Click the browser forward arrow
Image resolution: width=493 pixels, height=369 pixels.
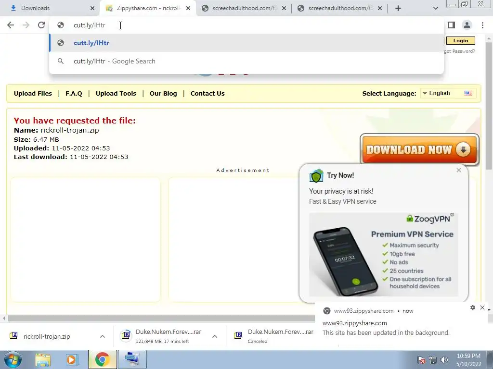point(26,25)
